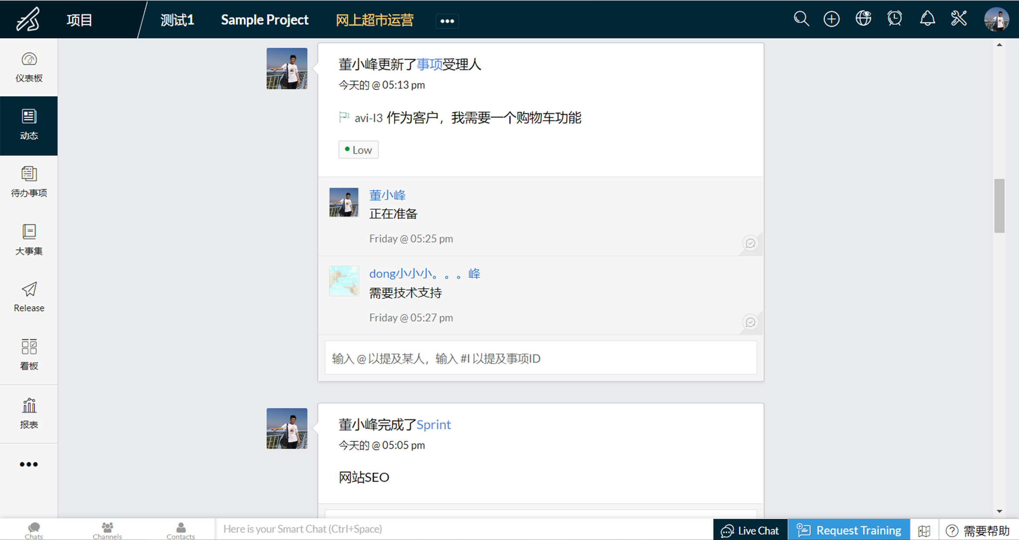The height and width of the screenshot is (540, 1019).
Task: Open the settings tools icon
Action: pyautogui.click(x=959, y=19)
